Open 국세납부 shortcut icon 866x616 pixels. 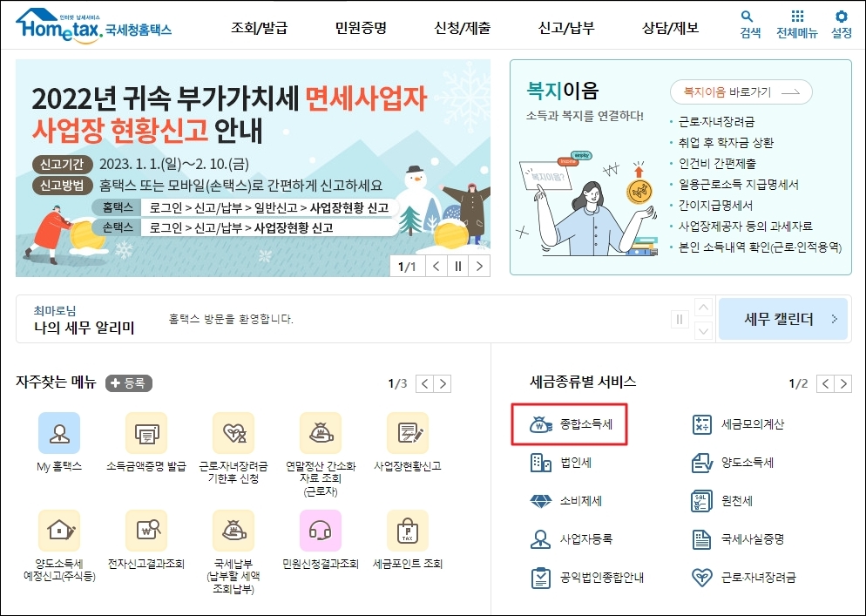point(233,531)
